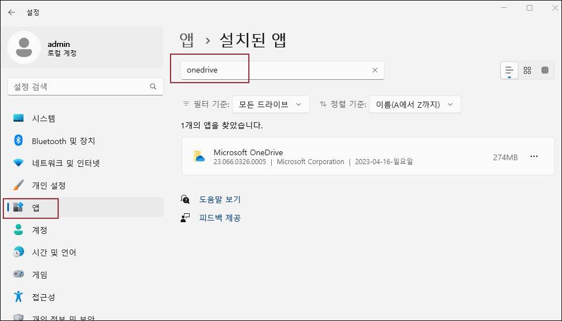Click the 앱 breadcrumb link
The image size is (562, 321).
[187, 40]
